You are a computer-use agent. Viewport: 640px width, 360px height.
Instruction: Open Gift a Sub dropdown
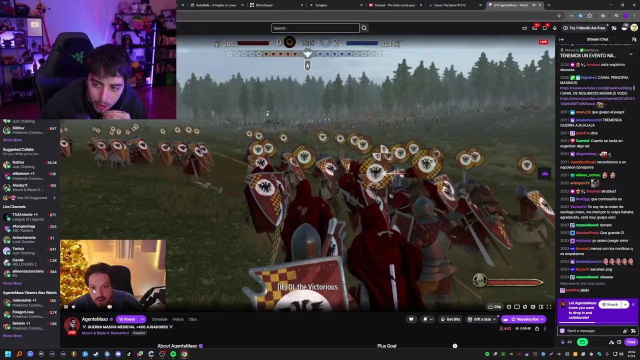(481, 319)
